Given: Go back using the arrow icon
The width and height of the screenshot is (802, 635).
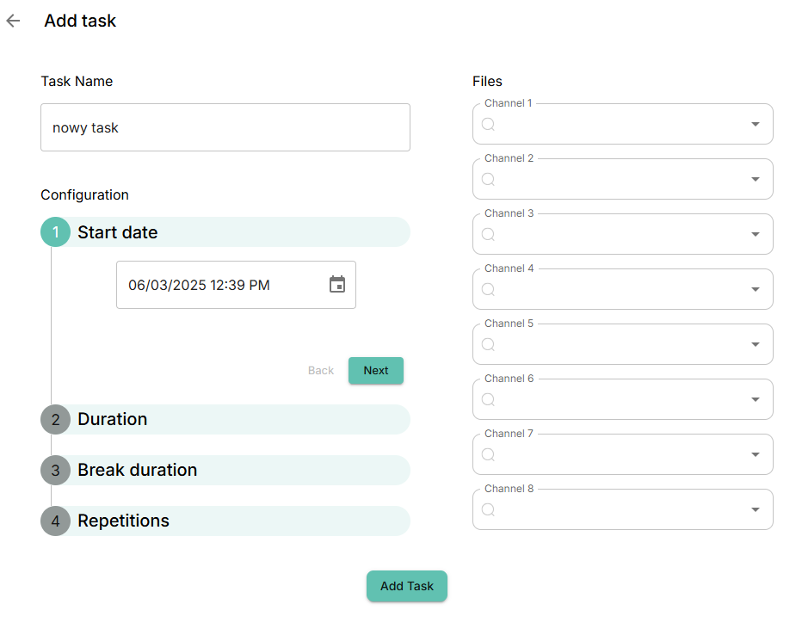Looking at the screenshot, I should click(13, 21).
